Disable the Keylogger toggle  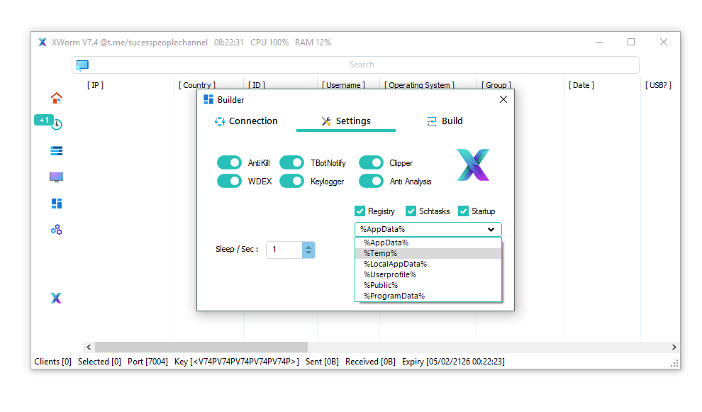pos(291,181)
